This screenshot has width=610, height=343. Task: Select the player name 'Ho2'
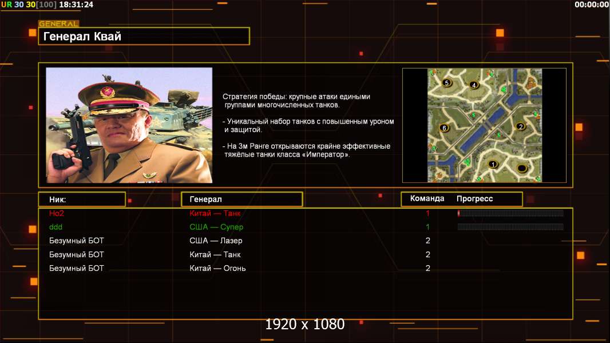pos(57,213)
